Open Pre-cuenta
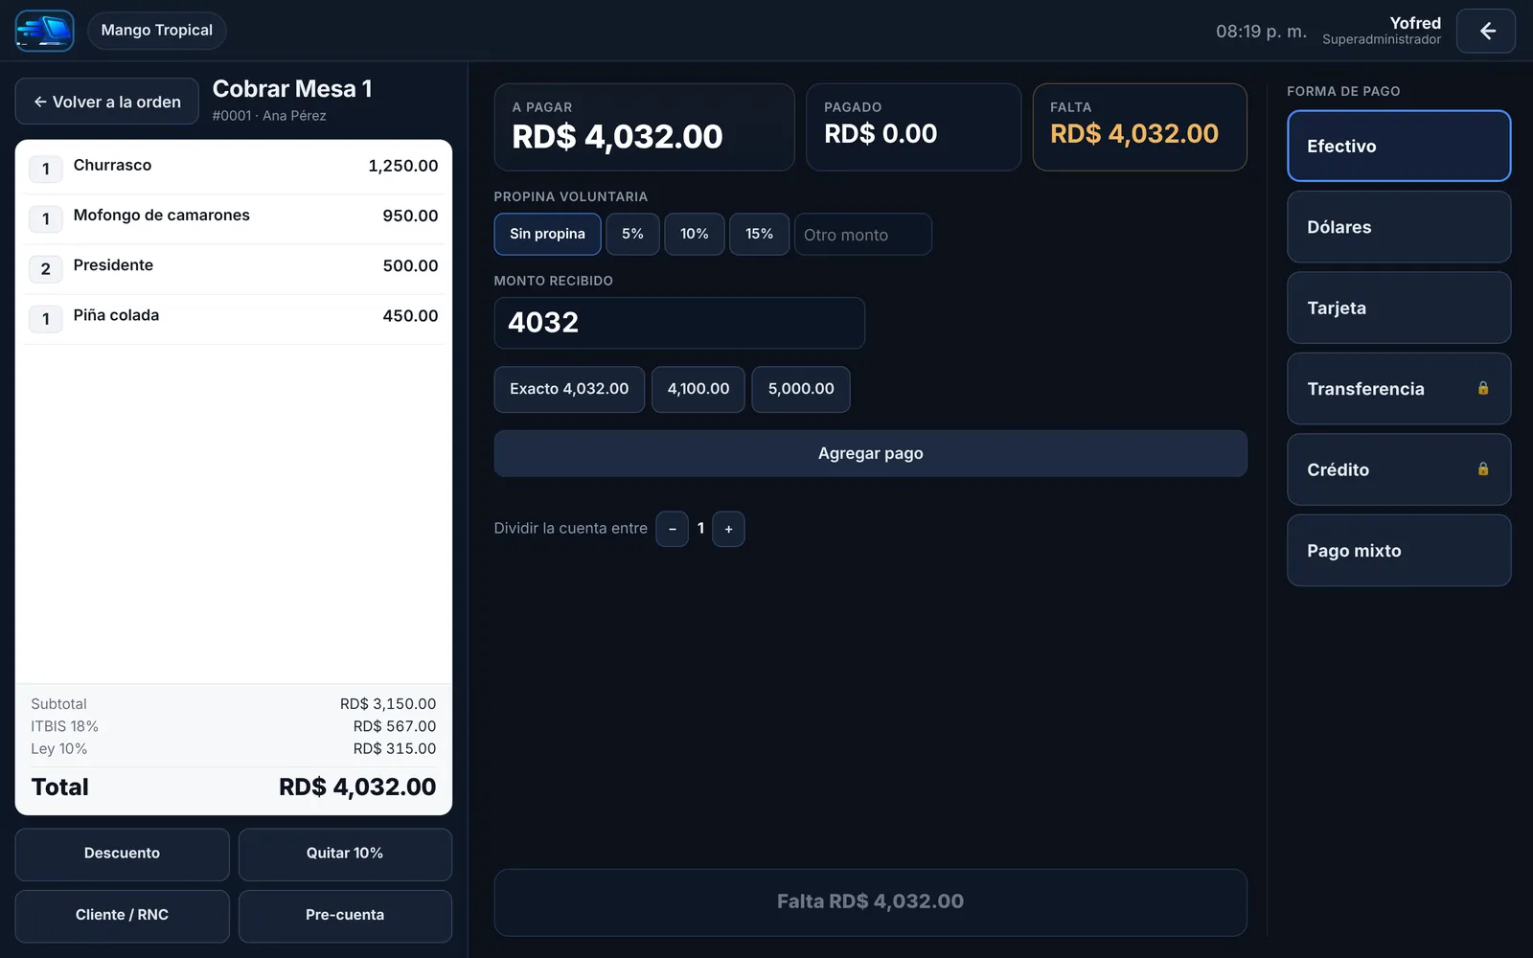 [345, 916]
